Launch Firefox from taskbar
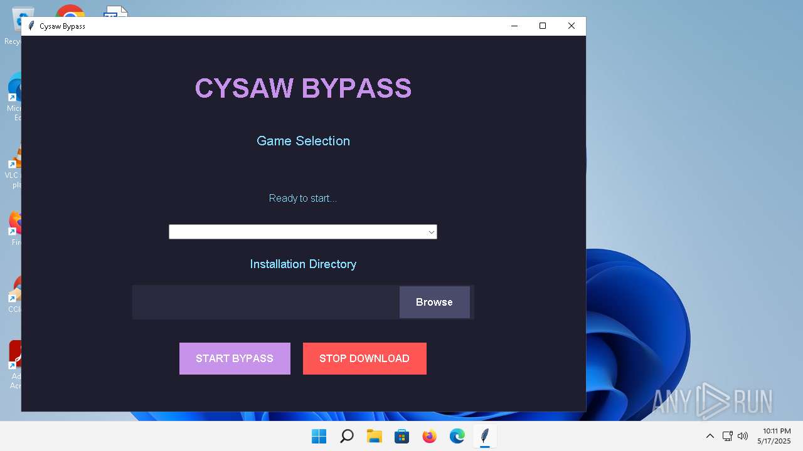The image size is (803, 451). click(x=429, y=436)
